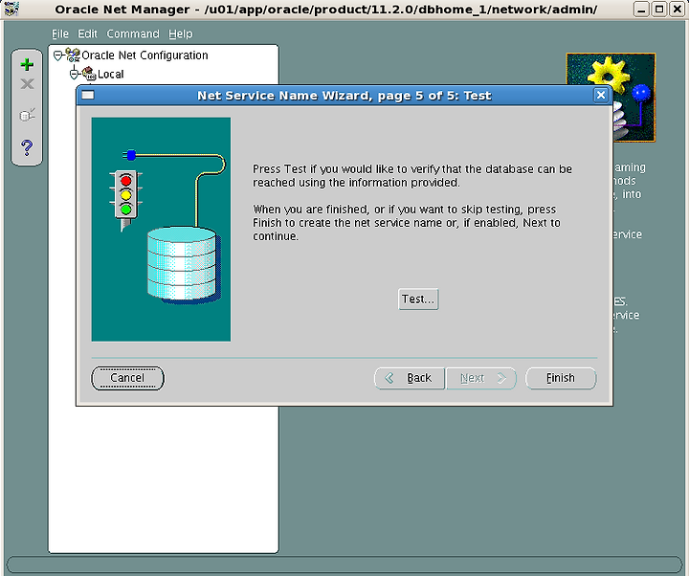The width and height of the screenshot is (689, 576).
Task: Click the traffic light database illustration
Action: point(161,230)
